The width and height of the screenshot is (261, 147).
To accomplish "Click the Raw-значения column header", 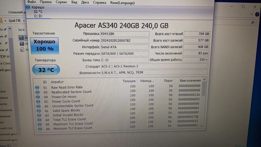I will [x=190, y=80].
